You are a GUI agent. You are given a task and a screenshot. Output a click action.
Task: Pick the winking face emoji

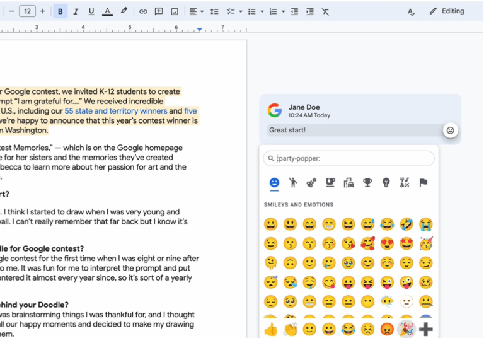[271, 244]
